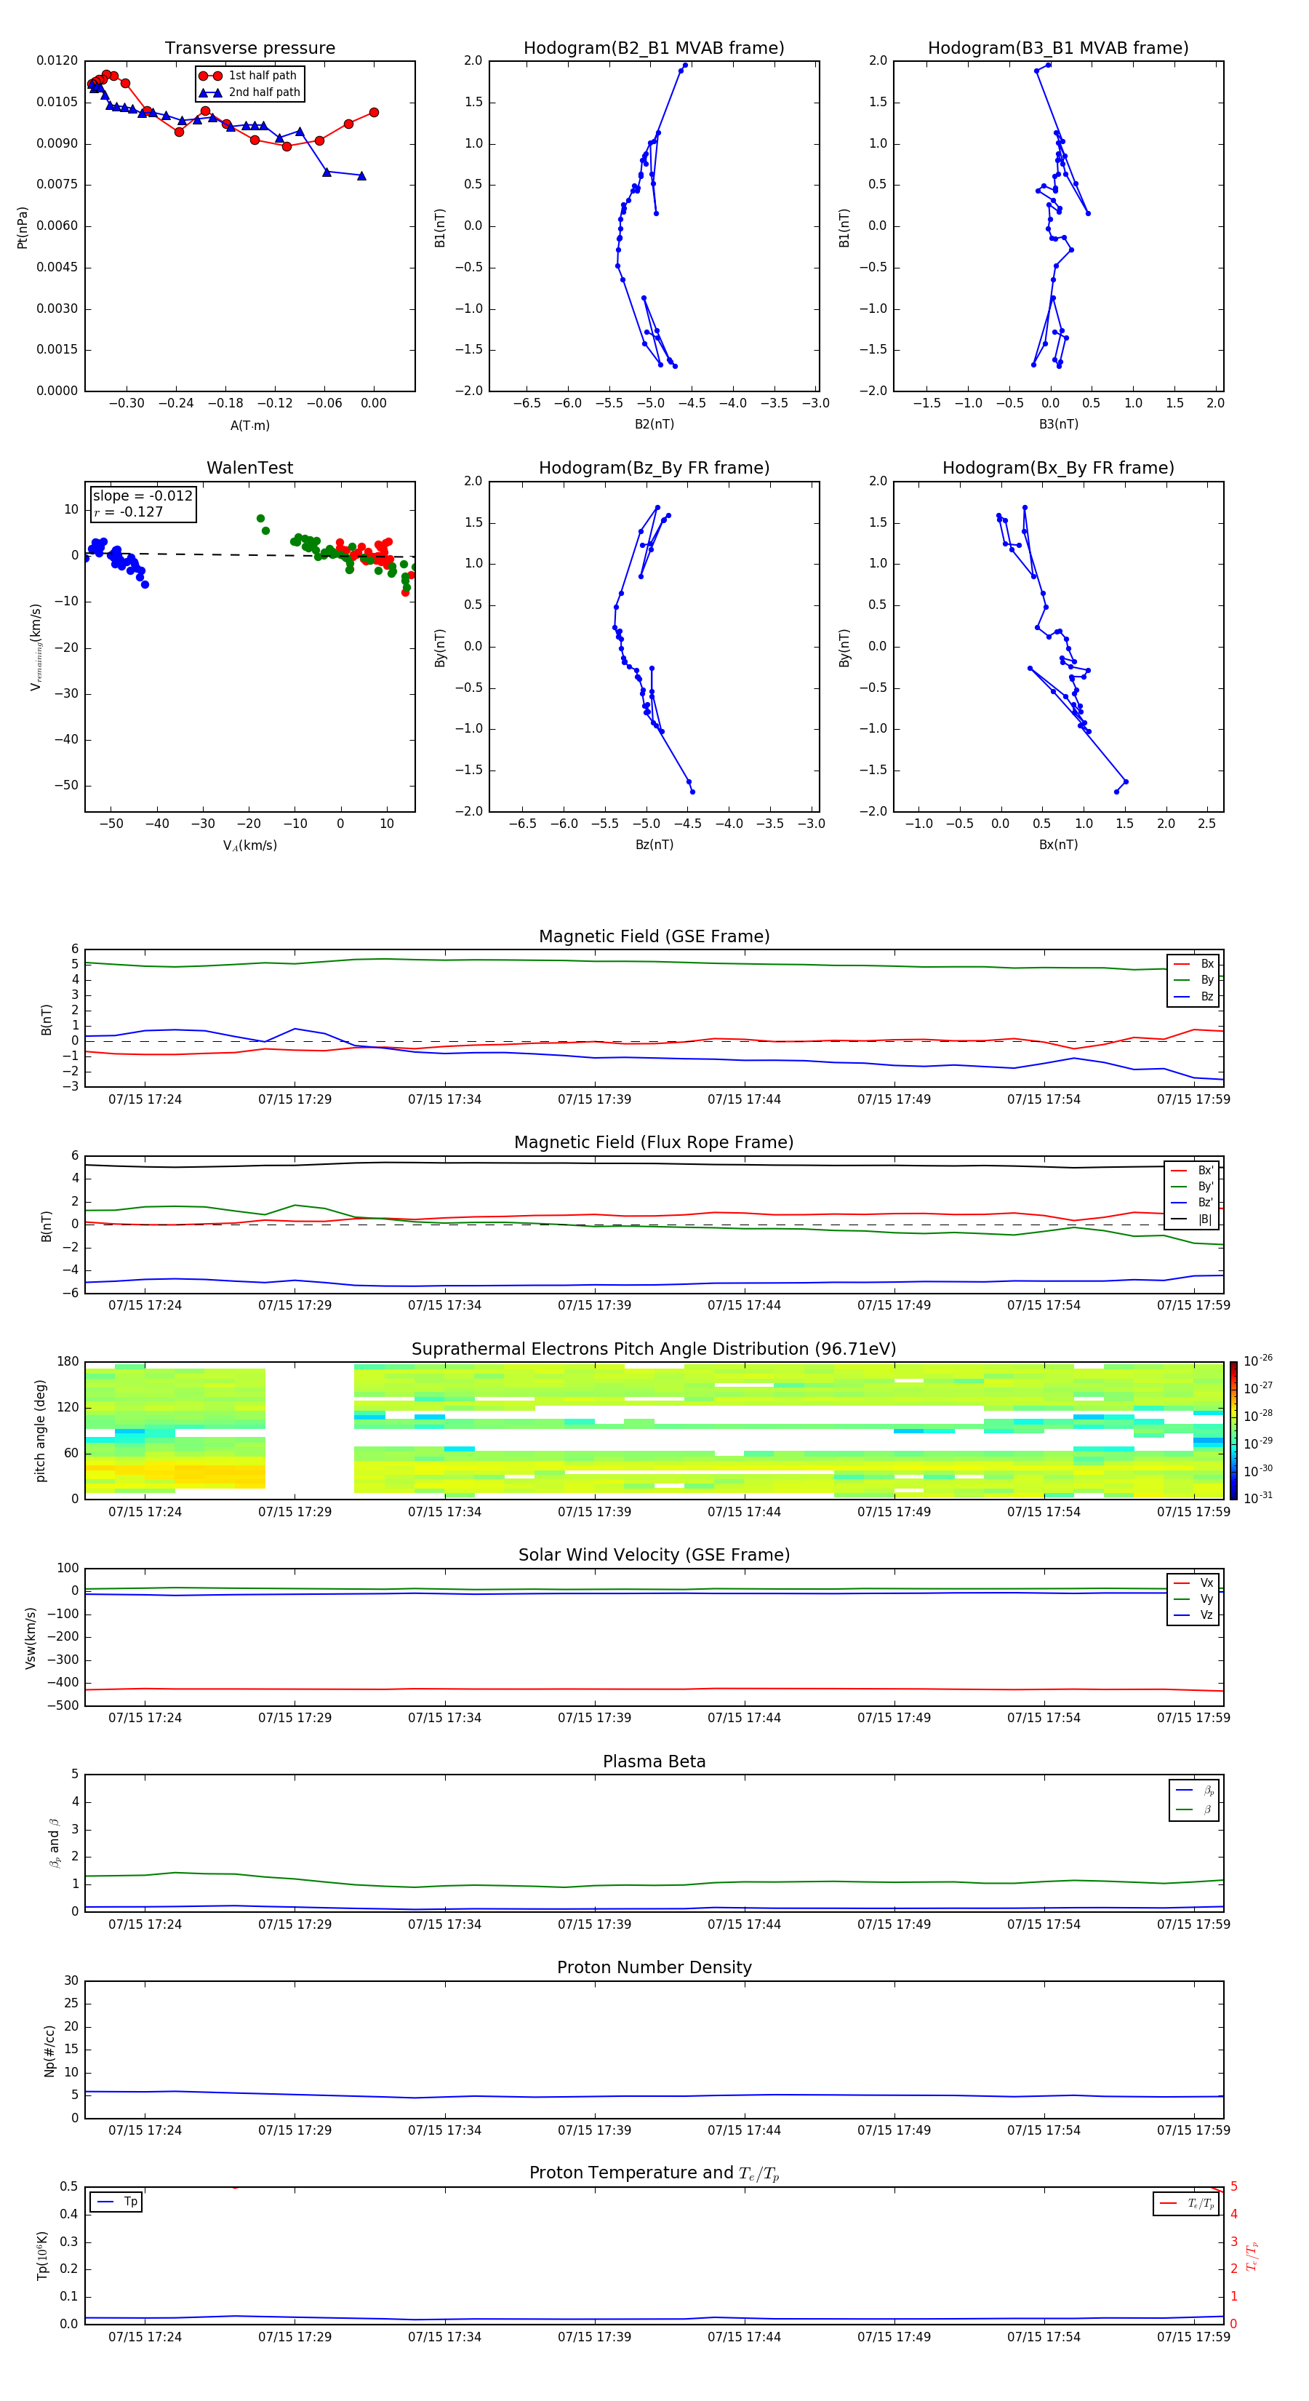Click the V_A(km/s) x-axis label
The width and height of the screenshot is (1309, 2401).
(x=249, y=845)
